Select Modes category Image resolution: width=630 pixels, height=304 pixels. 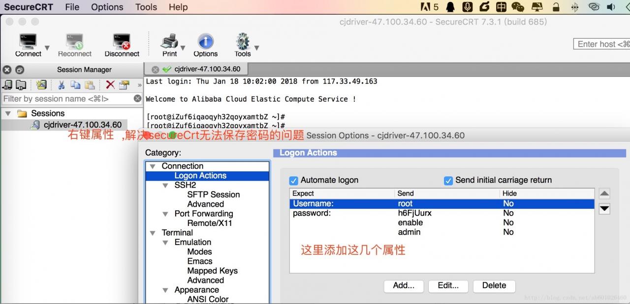point(199,252)
